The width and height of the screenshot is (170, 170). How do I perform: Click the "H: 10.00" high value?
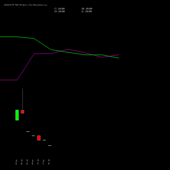coord(87,9)
